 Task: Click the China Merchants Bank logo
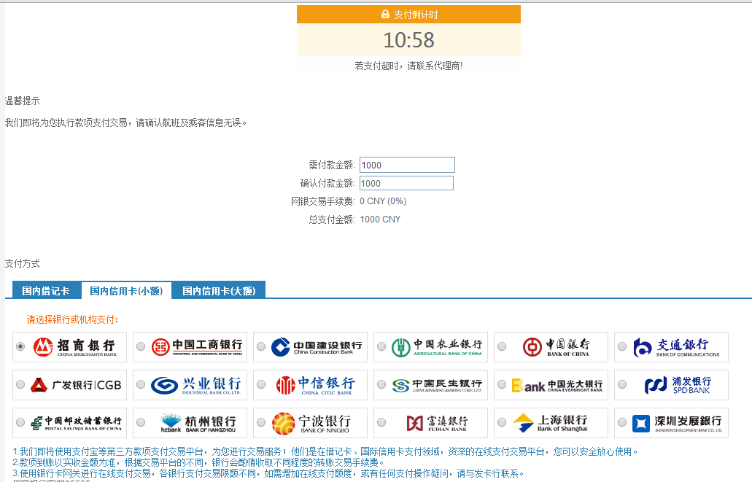(x=75, y=347)
